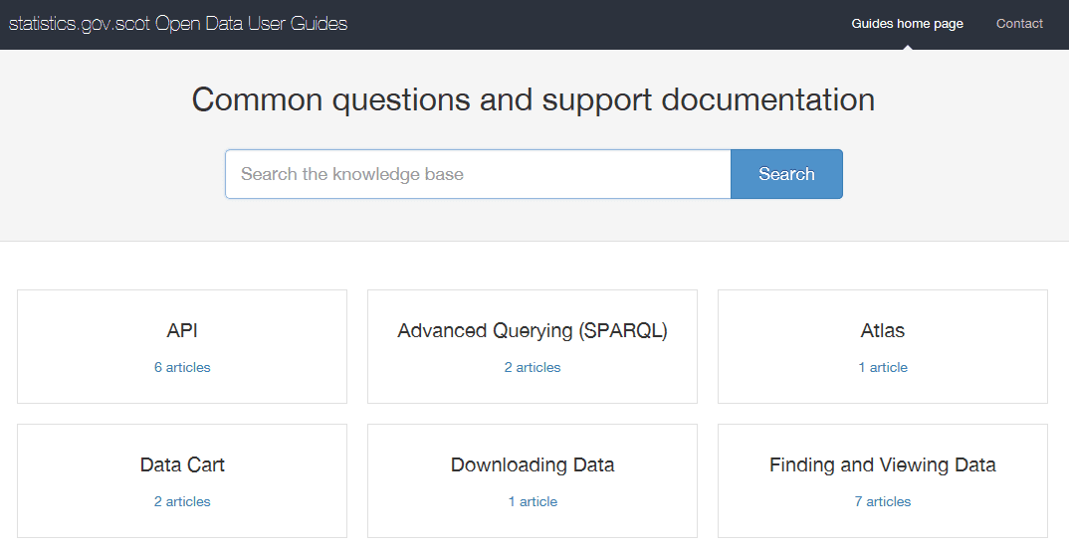Open Advanced Querying (SPARQL) category heading
The width and height of the screenshot is (1069, 550).
pyautogui.click(x=533, y=331)
